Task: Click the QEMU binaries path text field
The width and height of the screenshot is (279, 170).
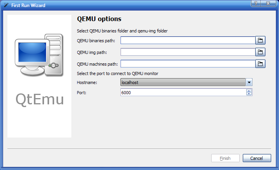Action: 188,40
